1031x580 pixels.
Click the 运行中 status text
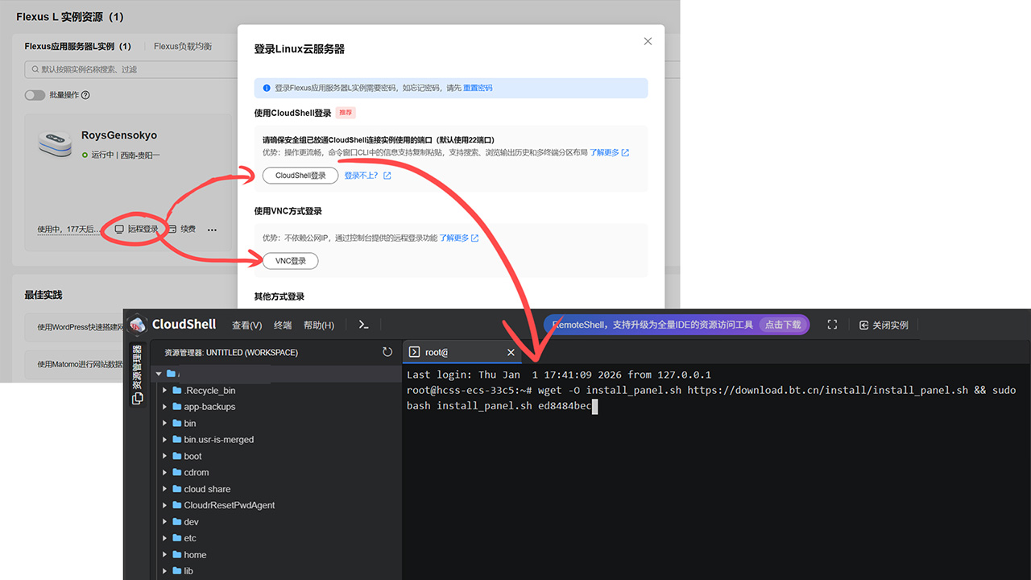point(102,155)
